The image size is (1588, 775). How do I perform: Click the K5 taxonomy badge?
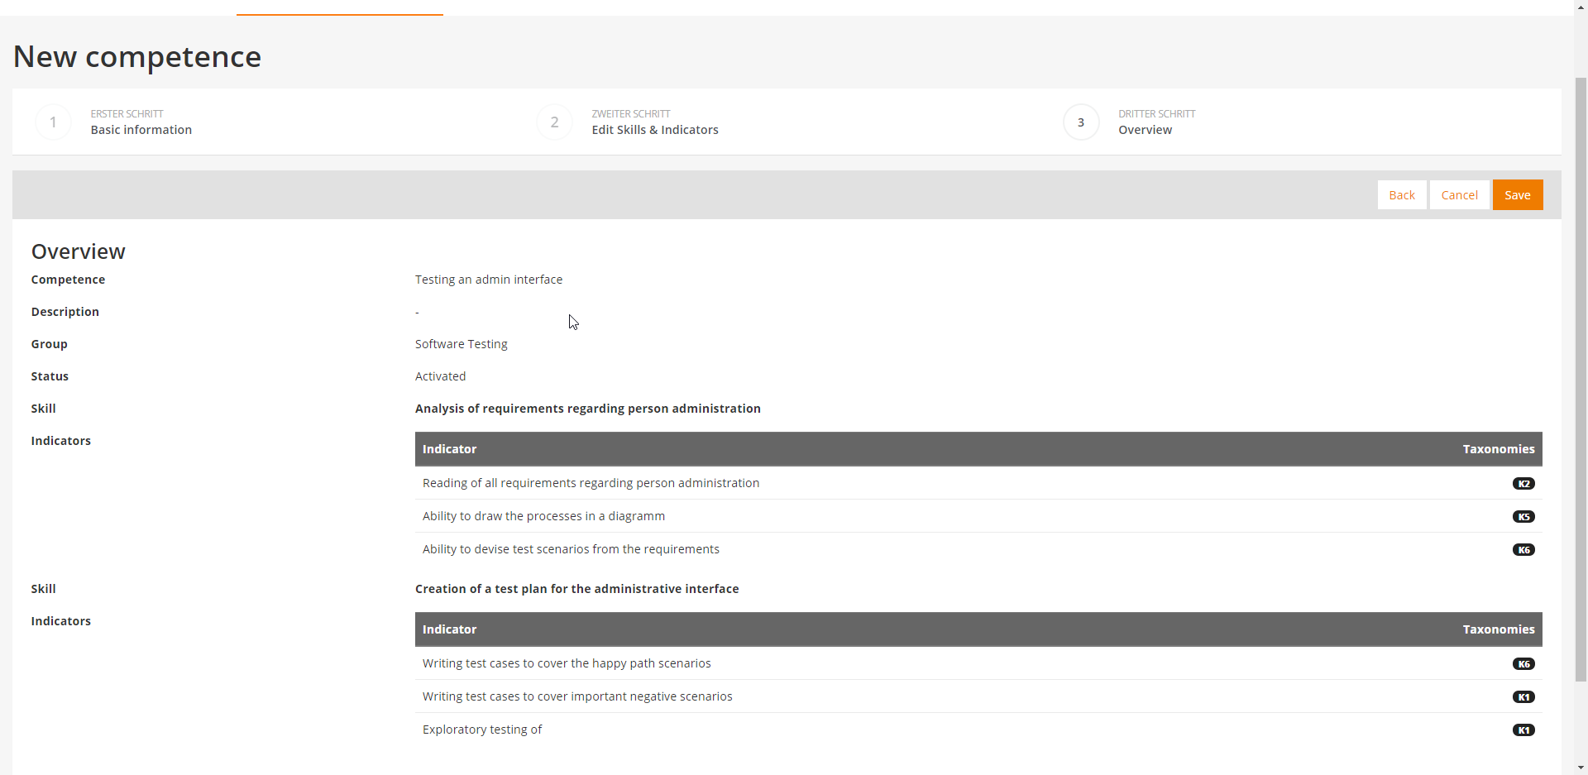tap(1523, 517)
